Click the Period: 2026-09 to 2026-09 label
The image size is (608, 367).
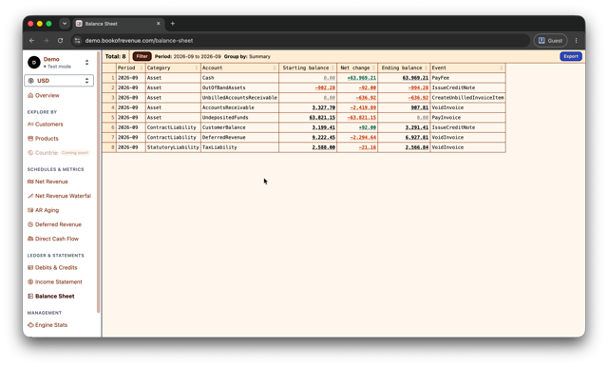(188, 57)
